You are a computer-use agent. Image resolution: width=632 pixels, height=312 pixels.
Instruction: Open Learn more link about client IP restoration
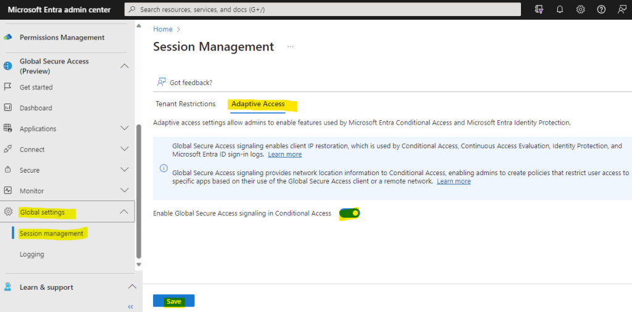285,155
